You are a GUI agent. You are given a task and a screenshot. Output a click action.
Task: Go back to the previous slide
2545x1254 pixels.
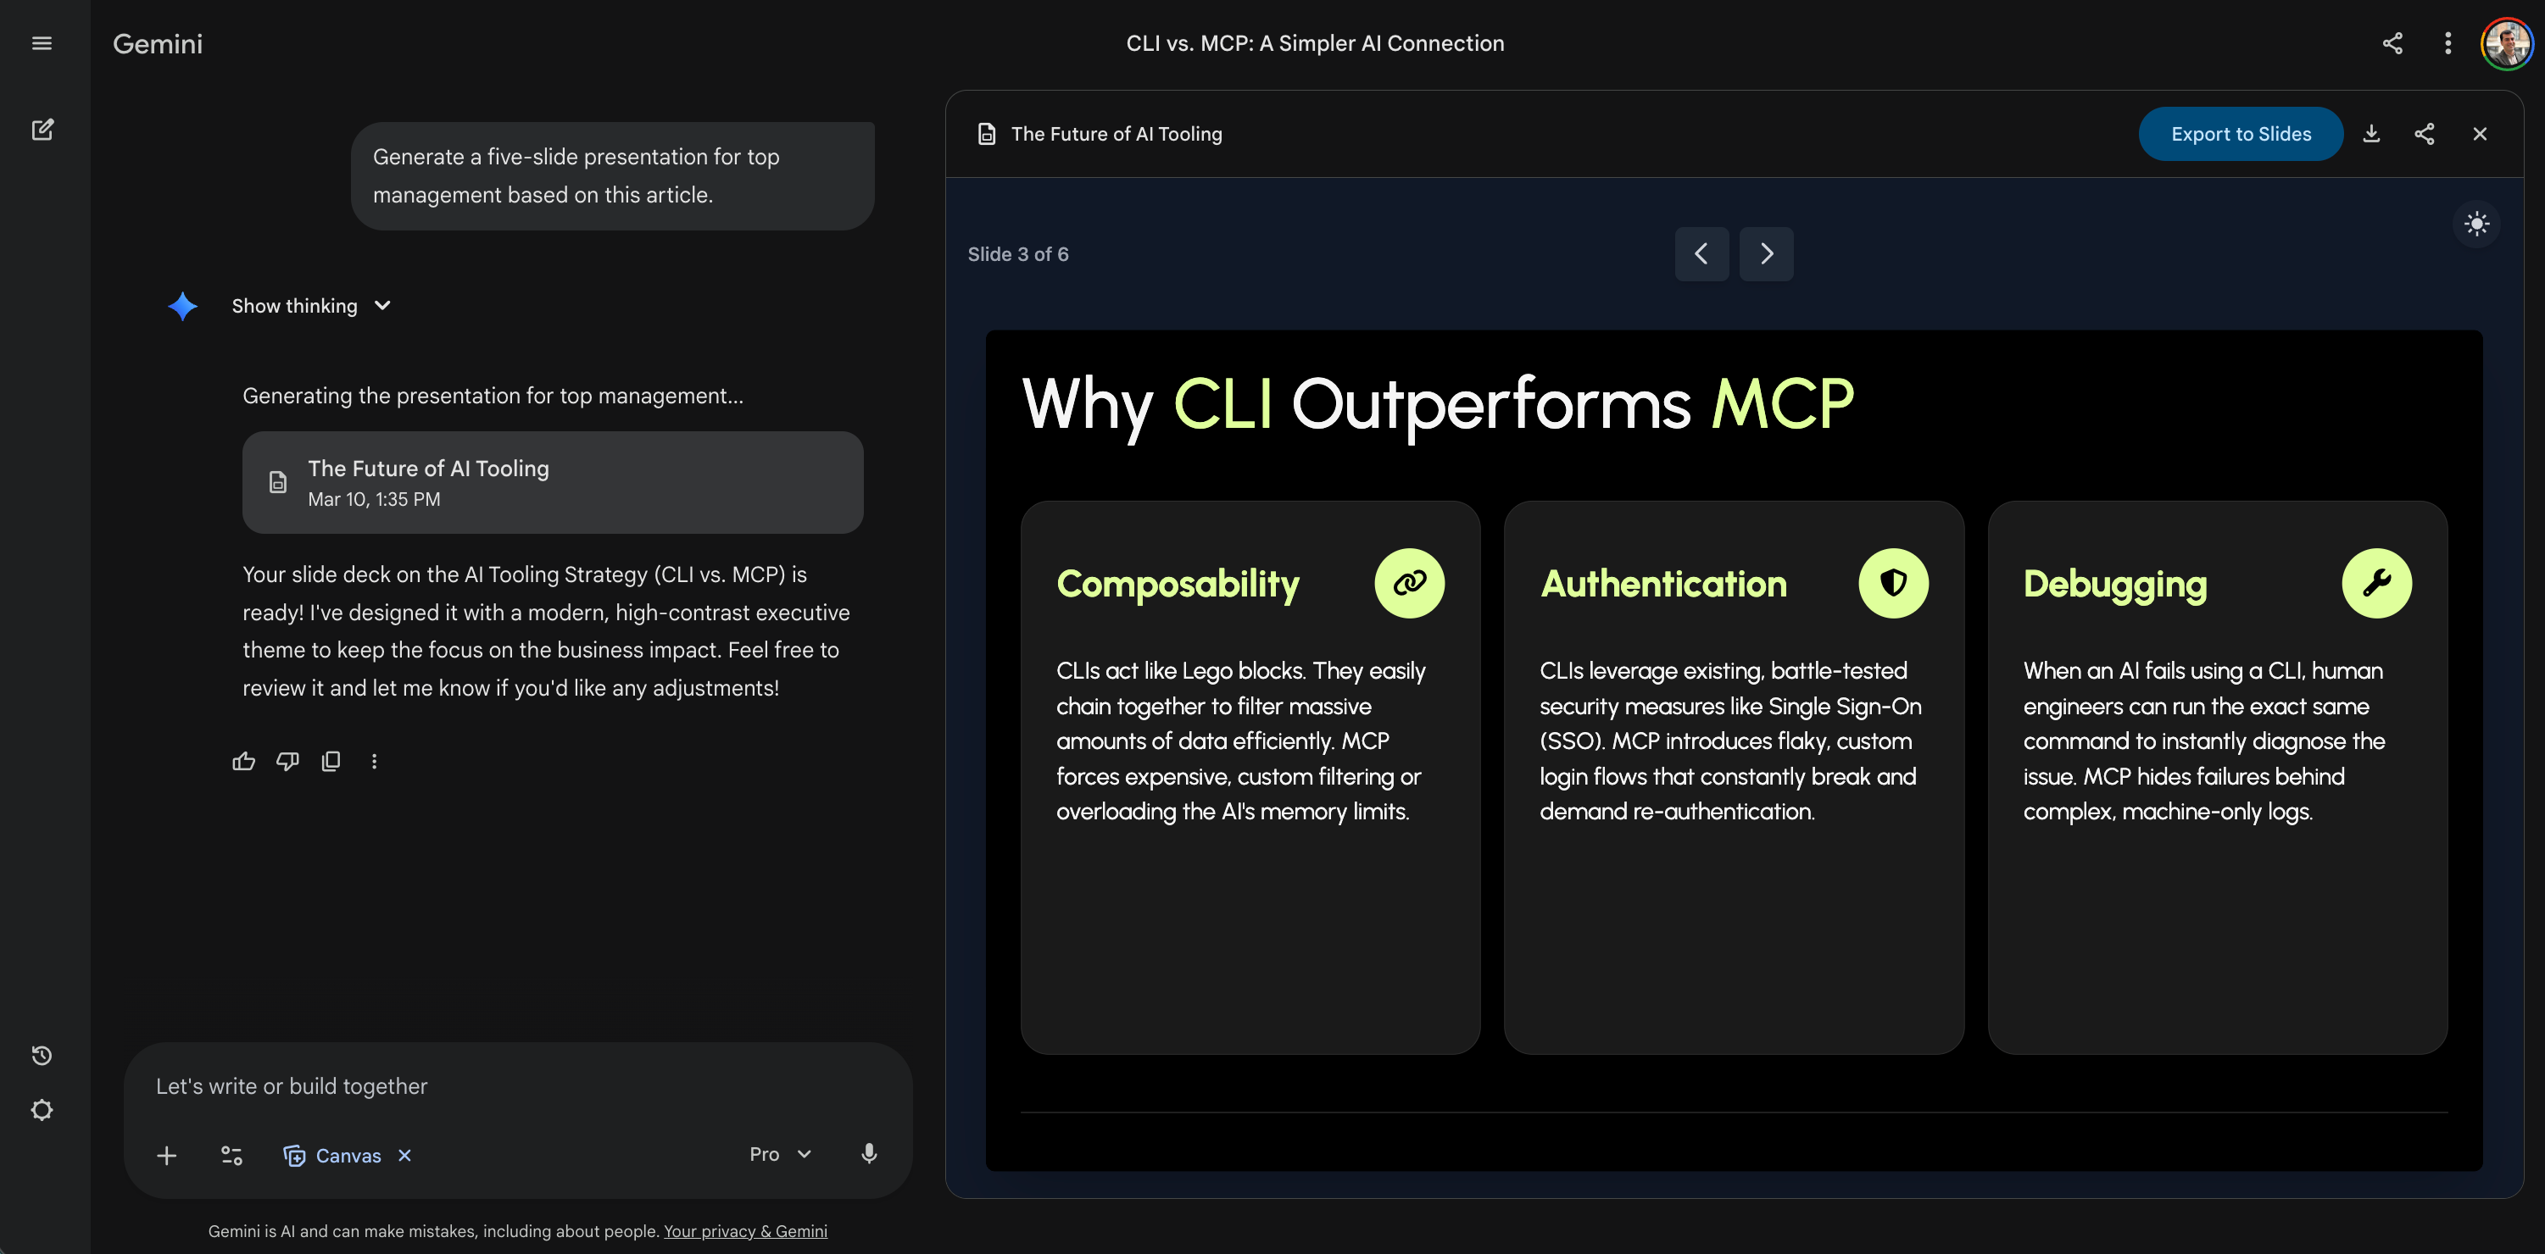click(x=1701, y=253)
